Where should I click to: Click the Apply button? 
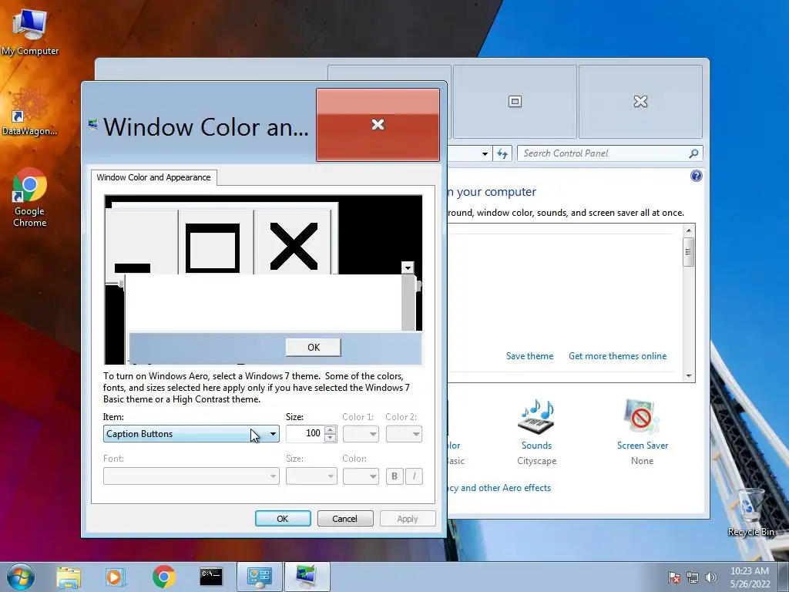[408, 519]
